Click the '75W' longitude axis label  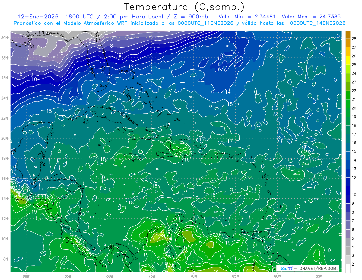(x=152, y=276)
